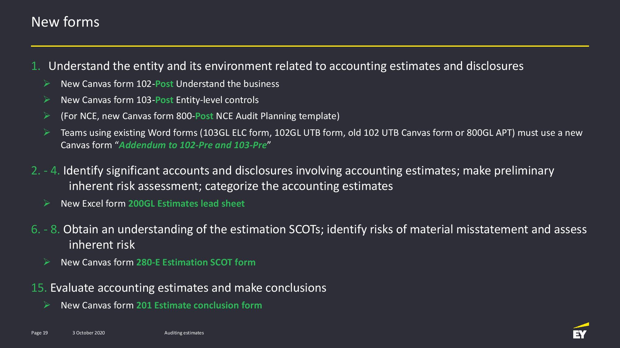Click the arrow bullet beside 102-Post line
This screenshot has width=620, height=348.
pyautogui.click(x=47, y=84)
